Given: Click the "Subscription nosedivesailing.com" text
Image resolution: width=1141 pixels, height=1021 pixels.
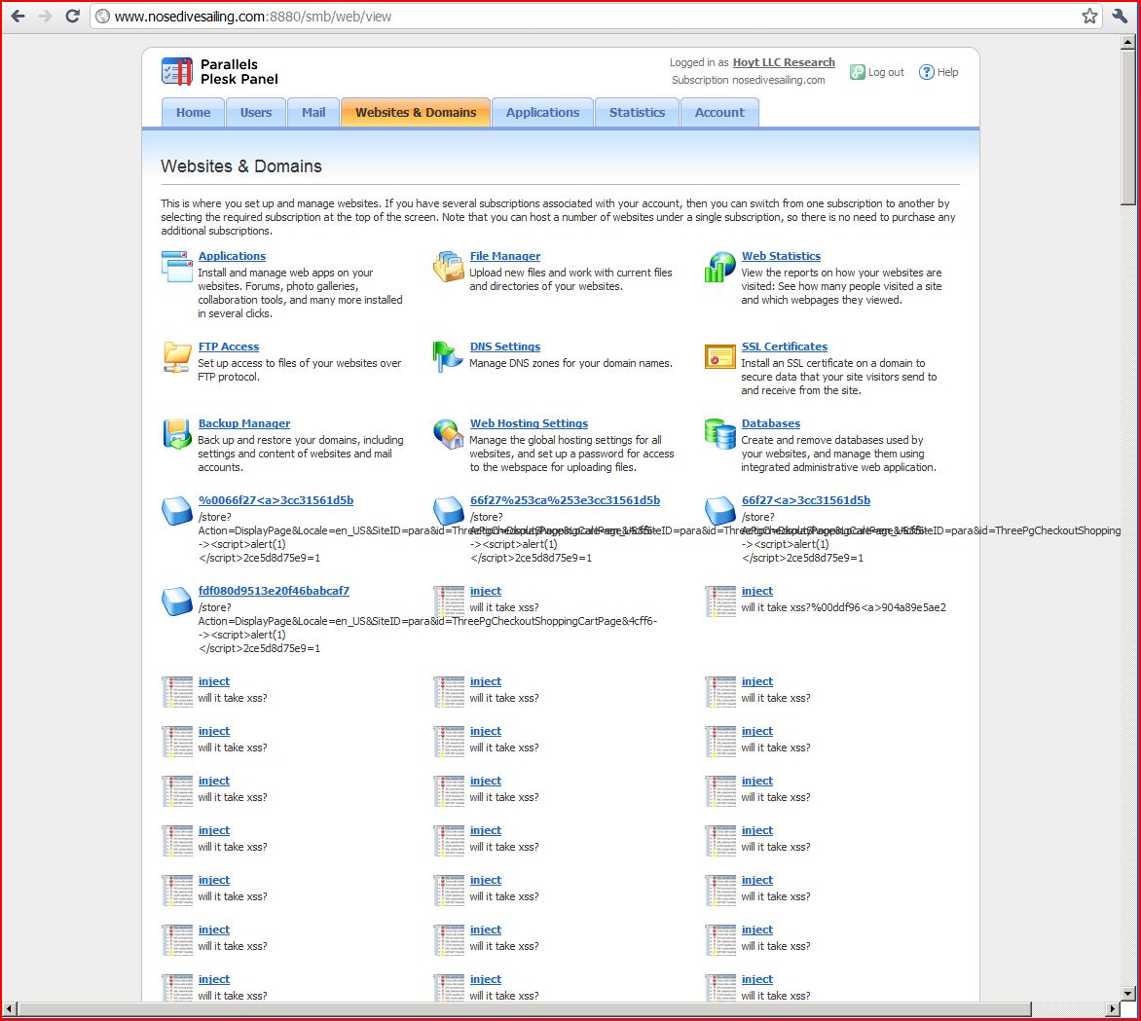Looking at the screenshot, I should tap(748, 80).
